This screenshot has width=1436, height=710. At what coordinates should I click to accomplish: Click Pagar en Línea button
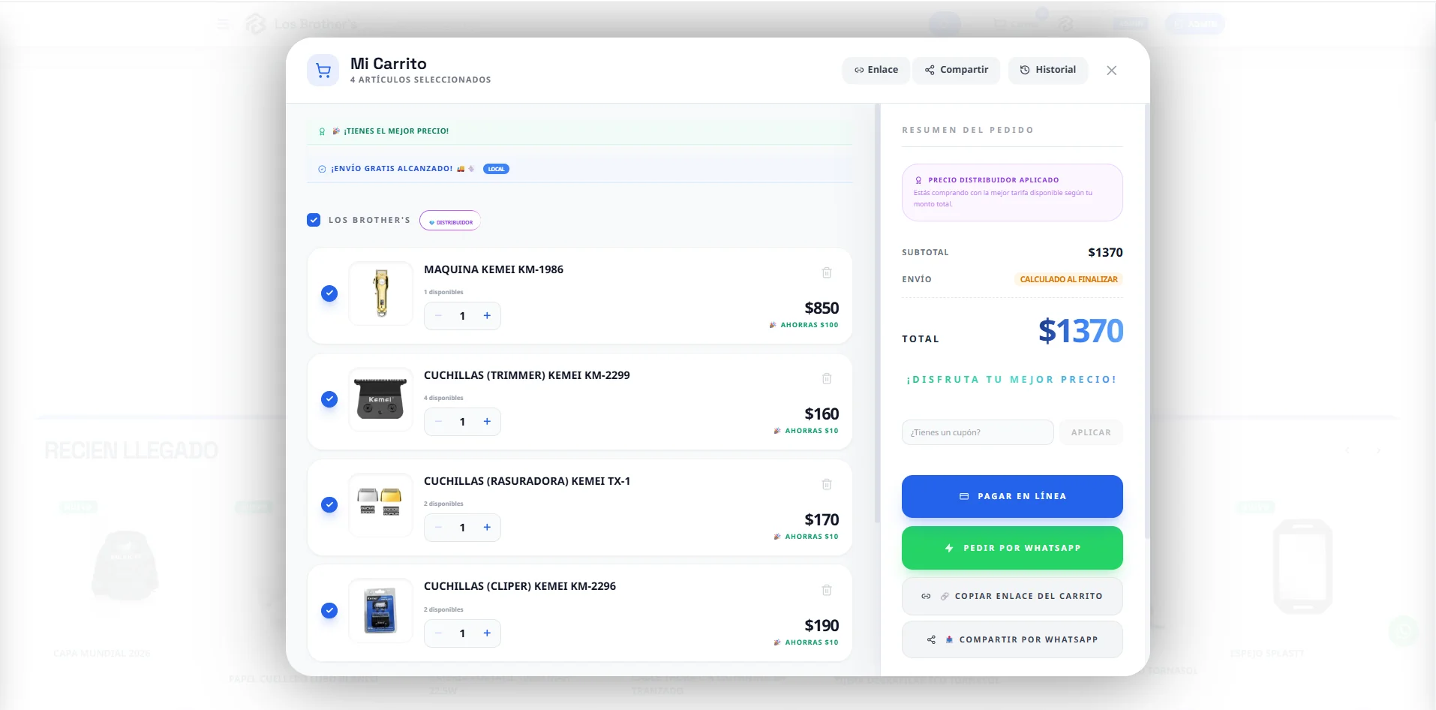coord(1012,496)
